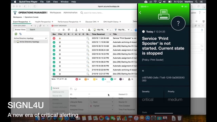This screenshot has height=122, width=217.
Task: Open the Additional Info details tab
Action: point(58,92)
